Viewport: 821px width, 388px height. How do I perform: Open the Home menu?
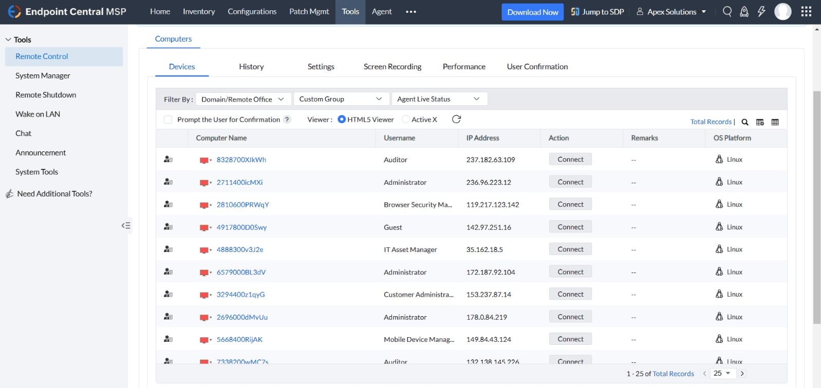[160, 11]
